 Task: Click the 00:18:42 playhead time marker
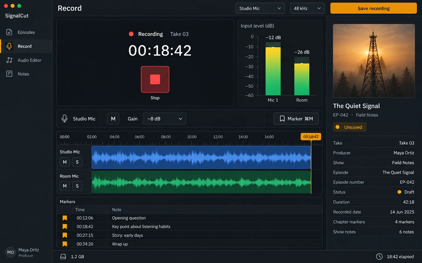pos(311,137)
